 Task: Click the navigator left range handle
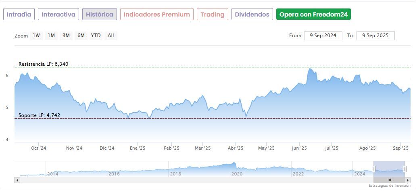pyautogui.click(x=374, y=169)
